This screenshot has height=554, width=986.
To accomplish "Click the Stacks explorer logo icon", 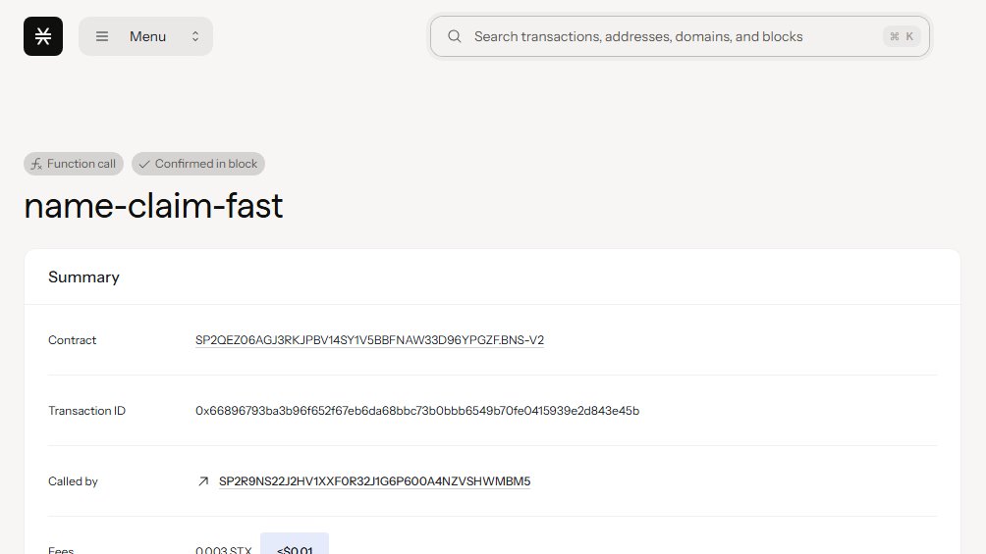I will [43, 36].
